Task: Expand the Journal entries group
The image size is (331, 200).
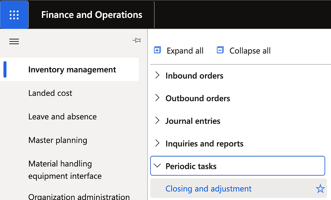Action: [157, 121]
